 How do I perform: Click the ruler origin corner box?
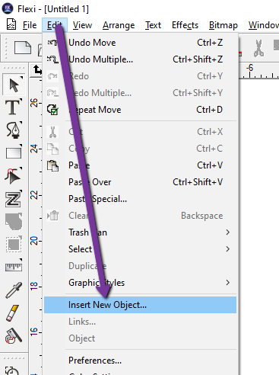coord(37,70)
